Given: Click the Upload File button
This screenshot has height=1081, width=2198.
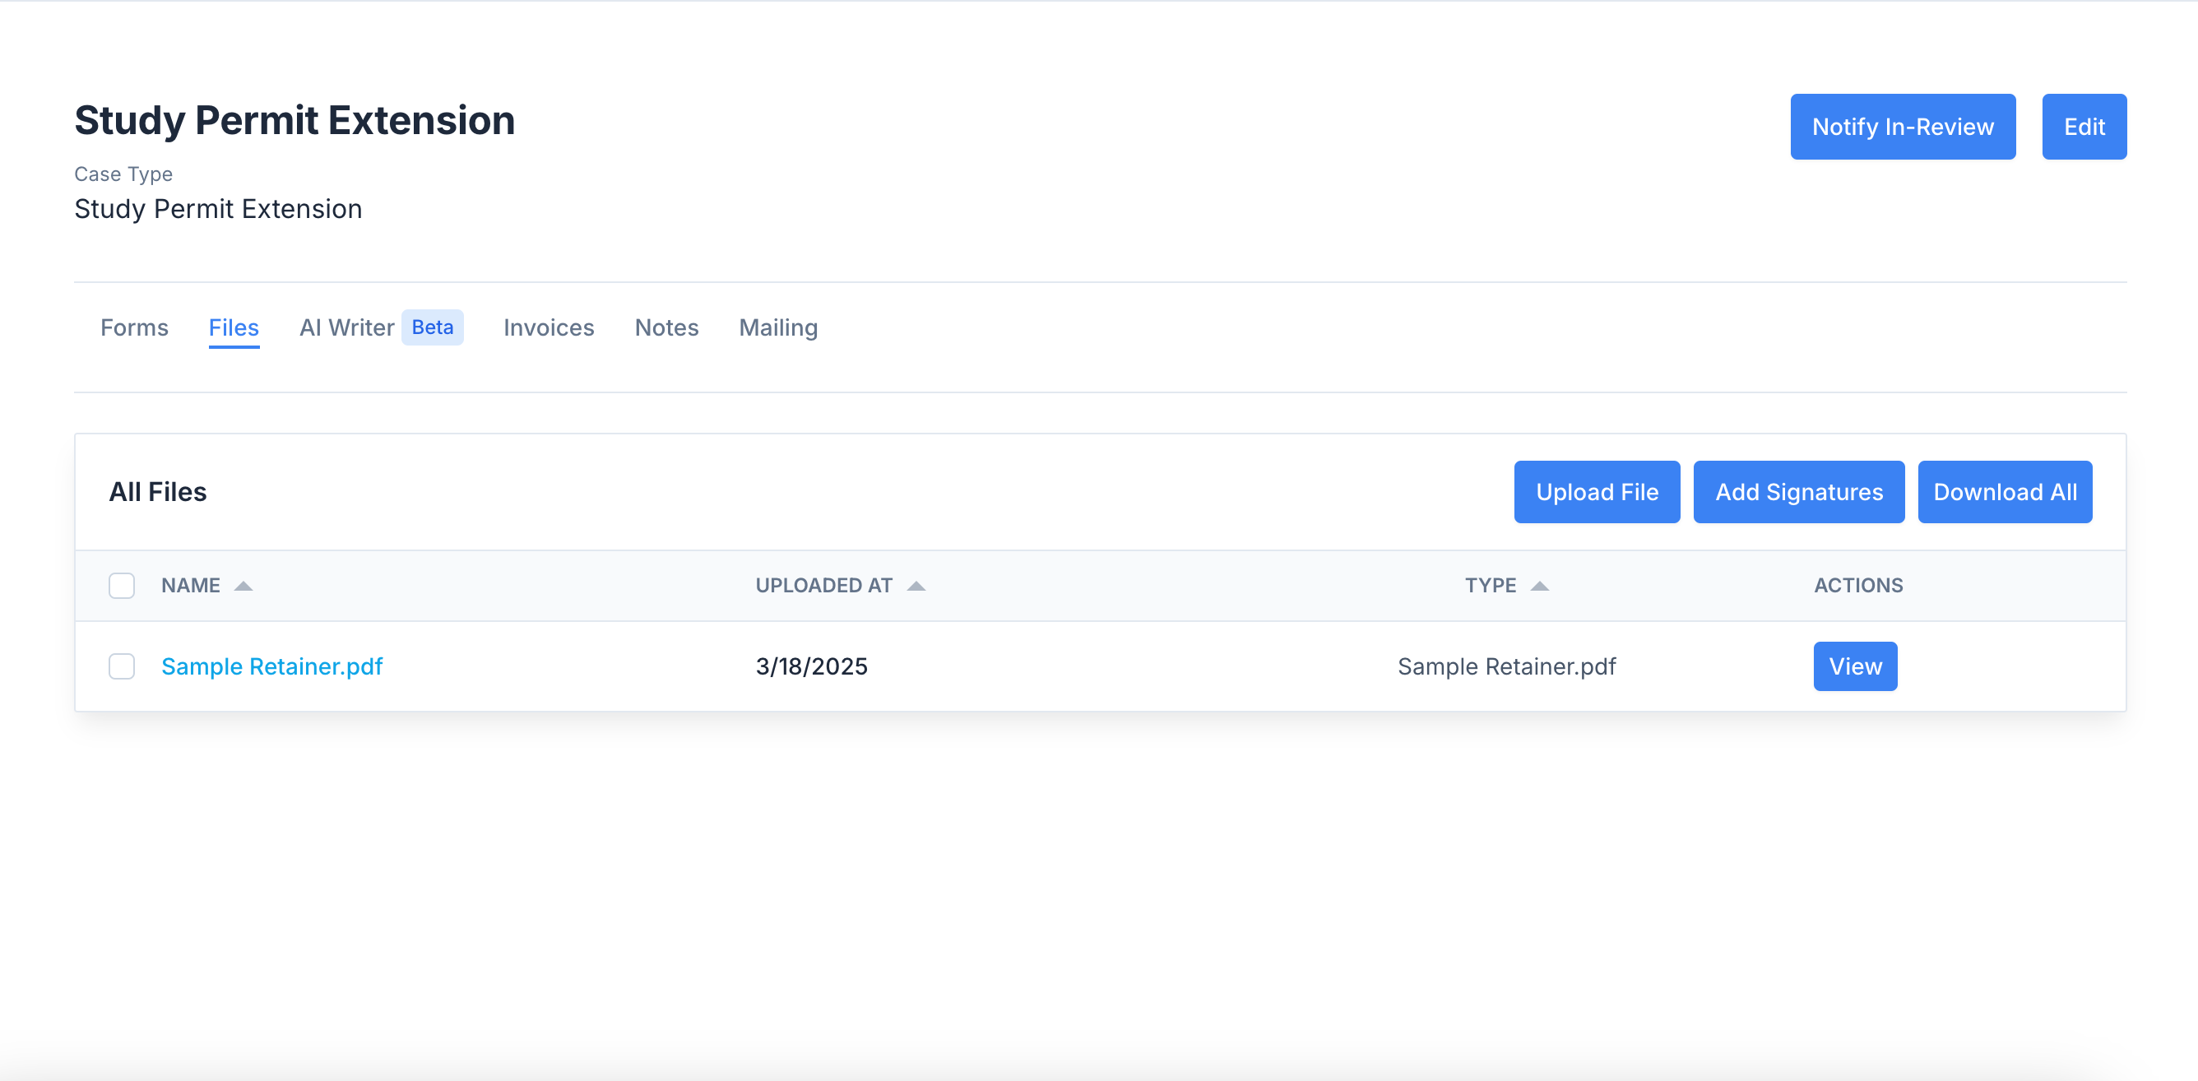Looking at the screenshot, I should 1597,492.
